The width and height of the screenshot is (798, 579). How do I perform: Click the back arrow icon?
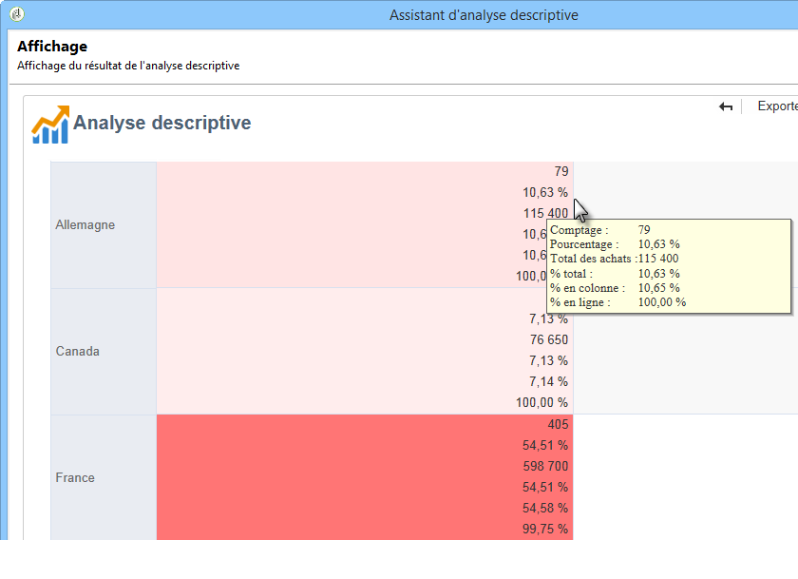click(726, 107)
